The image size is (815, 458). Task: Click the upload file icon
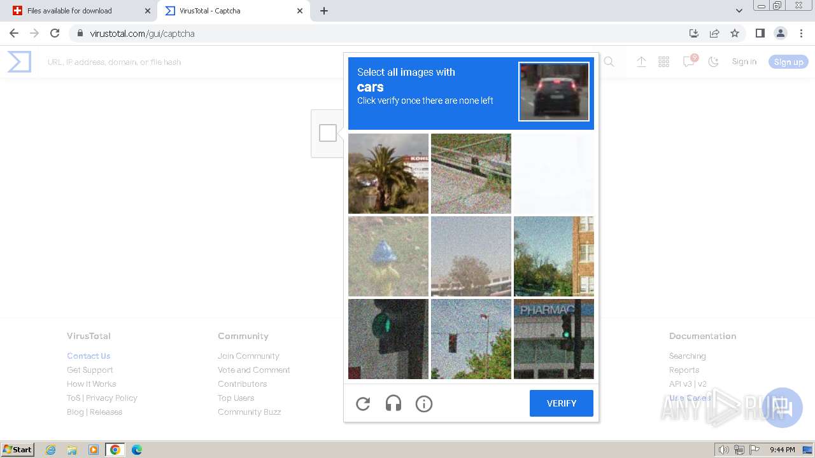coord(641,62)
